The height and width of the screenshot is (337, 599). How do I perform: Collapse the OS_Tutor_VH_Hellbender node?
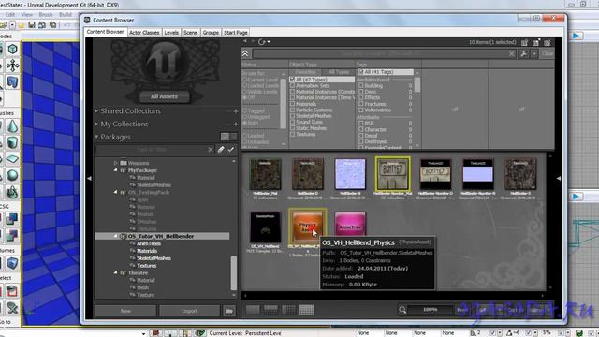tap(115, 236)
